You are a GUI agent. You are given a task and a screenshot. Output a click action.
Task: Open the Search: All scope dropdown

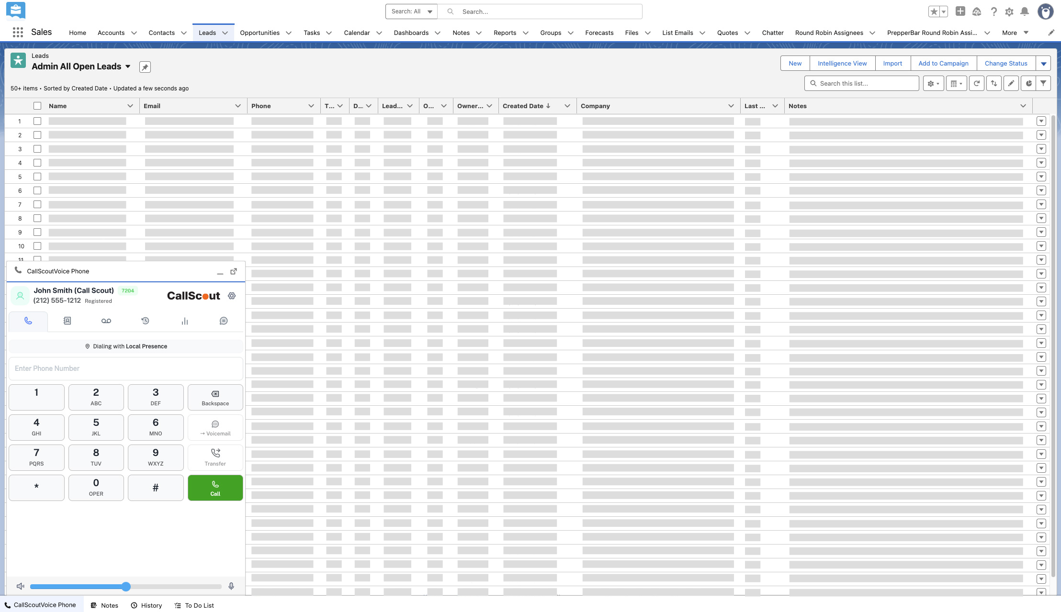pos(411,11)
